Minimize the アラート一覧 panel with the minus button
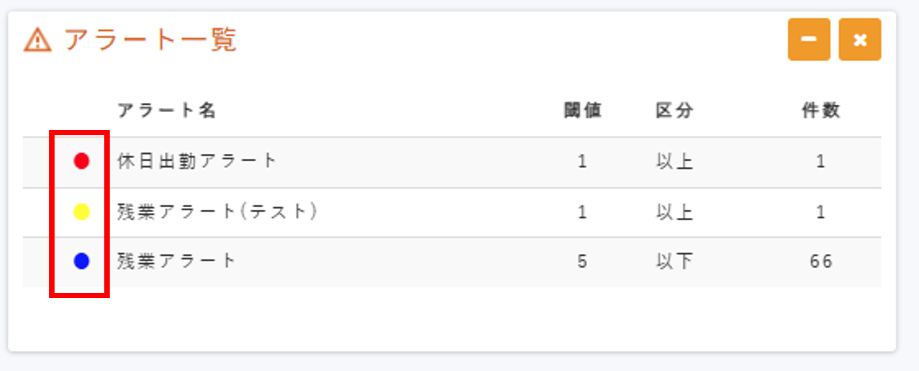The width and height of the screenshot is (919, 371). [808, 40]
